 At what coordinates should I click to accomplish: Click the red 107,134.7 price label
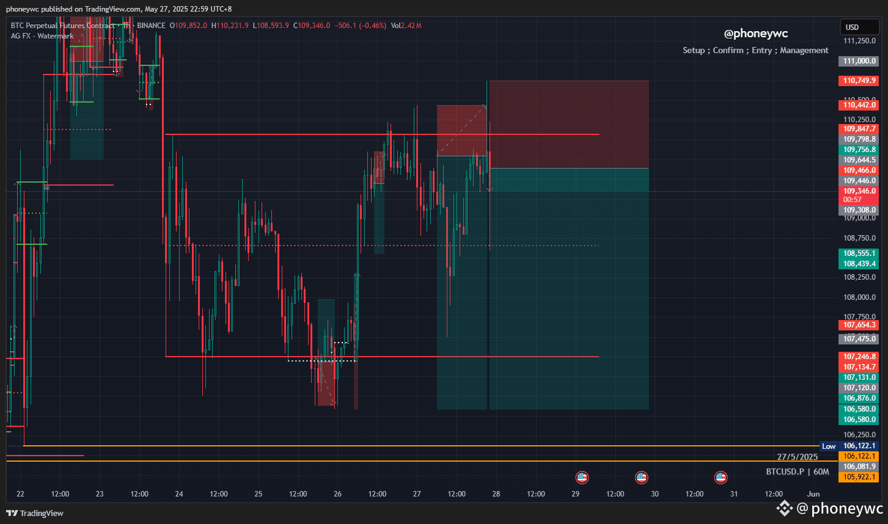[x=859, y=367]
